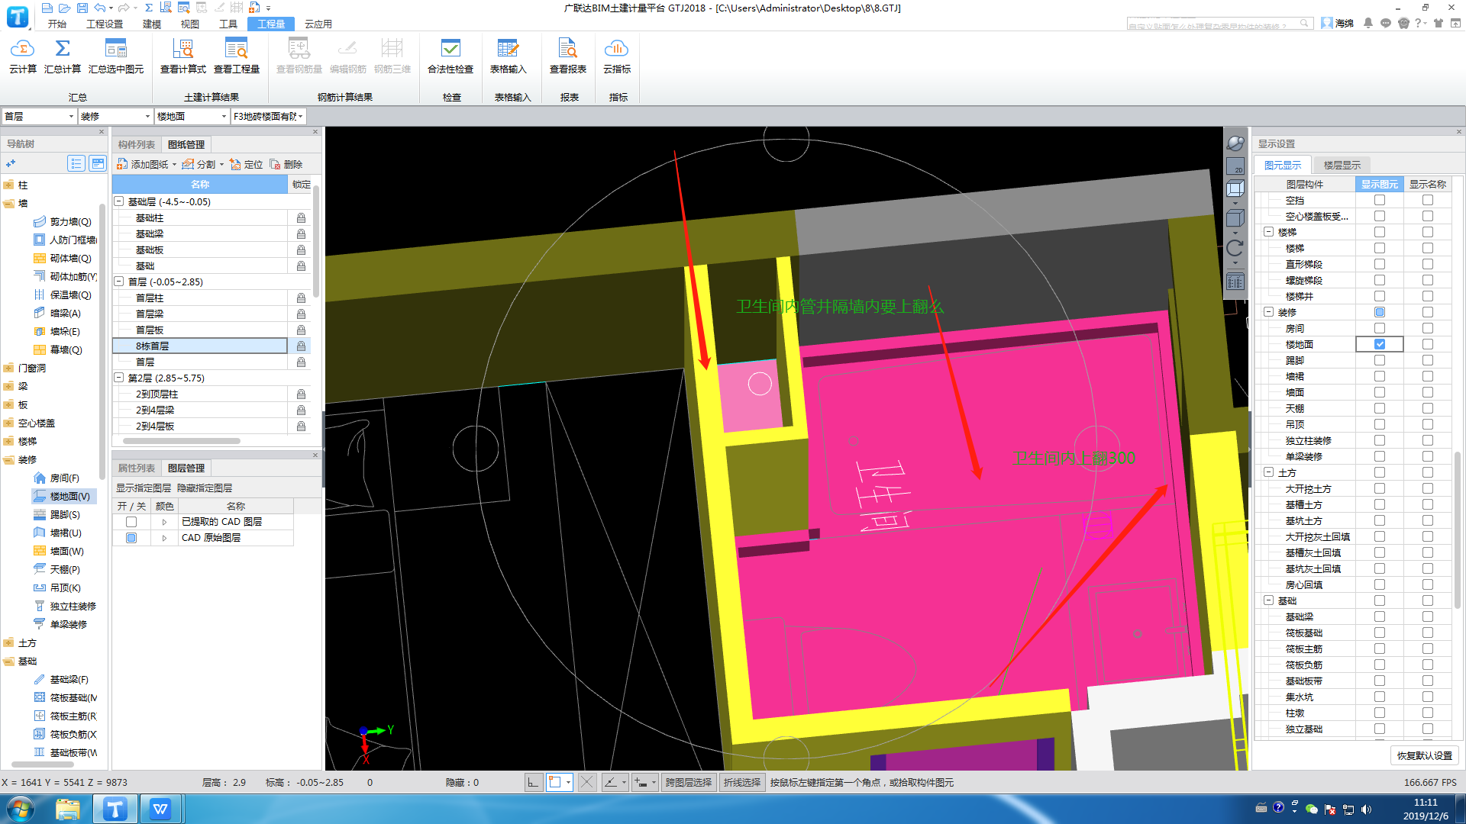Image resolution: width=1466 pixels, height=824 pixels.
Task: Run 云计算 cloud calculation
Action: coord(23,56)
